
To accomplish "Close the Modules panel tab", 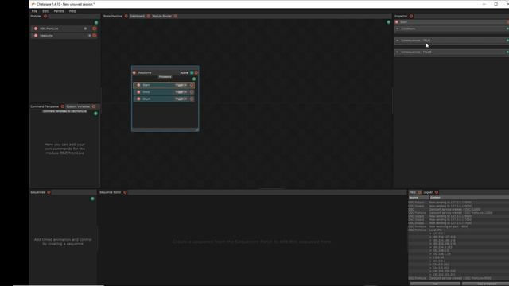I will (45, 16).
